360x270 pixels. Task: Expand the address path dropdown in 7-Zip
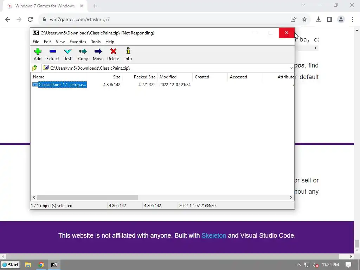291,68
